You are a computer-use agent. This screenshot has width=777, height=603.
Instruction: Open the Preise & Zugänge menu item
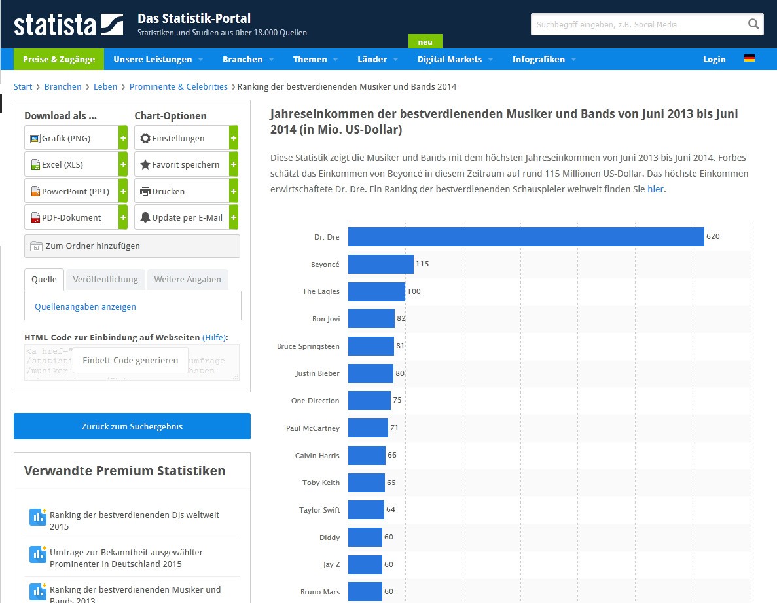tap(58, 59)
